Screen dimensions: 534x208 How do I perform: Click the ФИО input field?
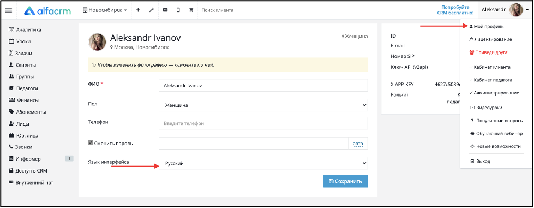[x=263, y=86]
